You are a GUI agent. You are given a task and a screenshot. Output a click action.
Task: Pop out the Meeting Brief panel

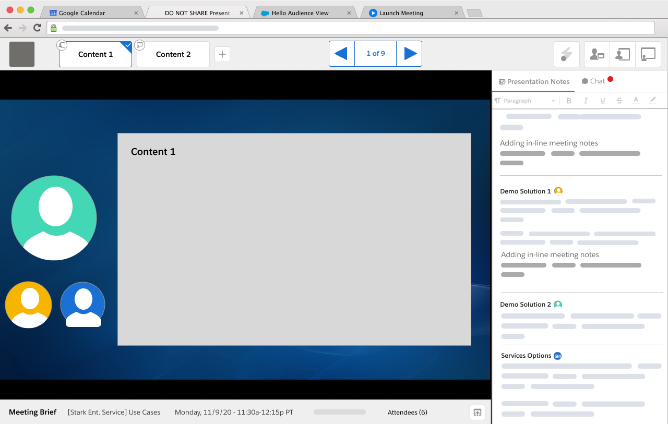click(x=478, y=412)
